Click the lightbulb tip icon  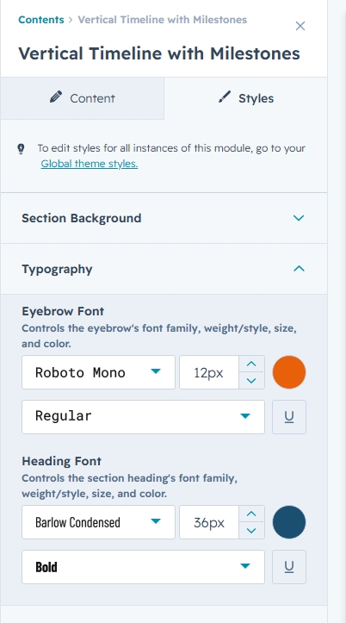pyautogui.click(x=21, y=149)
